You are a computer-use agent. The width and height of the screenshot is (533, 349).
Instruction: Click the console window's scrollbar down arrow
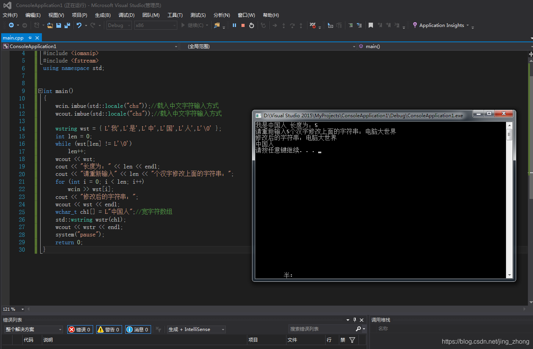point(510,276)
